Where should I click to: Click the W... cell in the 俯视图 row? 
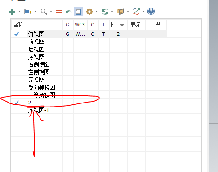click(80, 34)
